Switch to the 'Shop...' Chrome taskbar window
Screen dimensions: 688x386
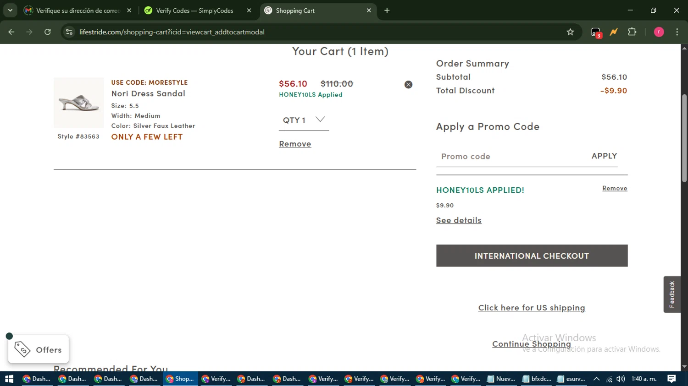pyautogui.click(x=180, y=379)
